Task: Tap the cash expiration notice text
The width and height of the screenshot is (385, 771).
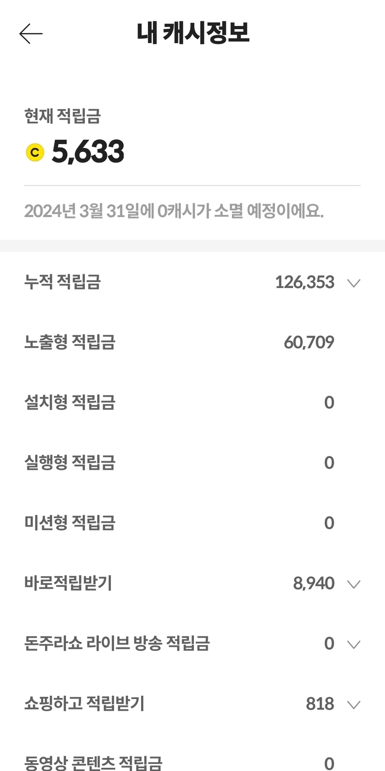Action: 174,211
